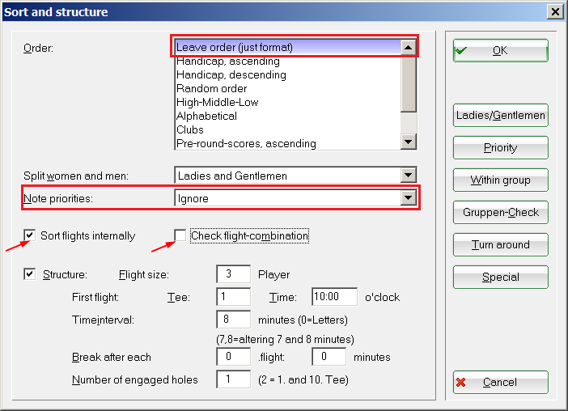Image resolution: width=568 pixels, height=411 pixels.
Task: Untick the Structure checkbox
Action: tap(29, 274)
